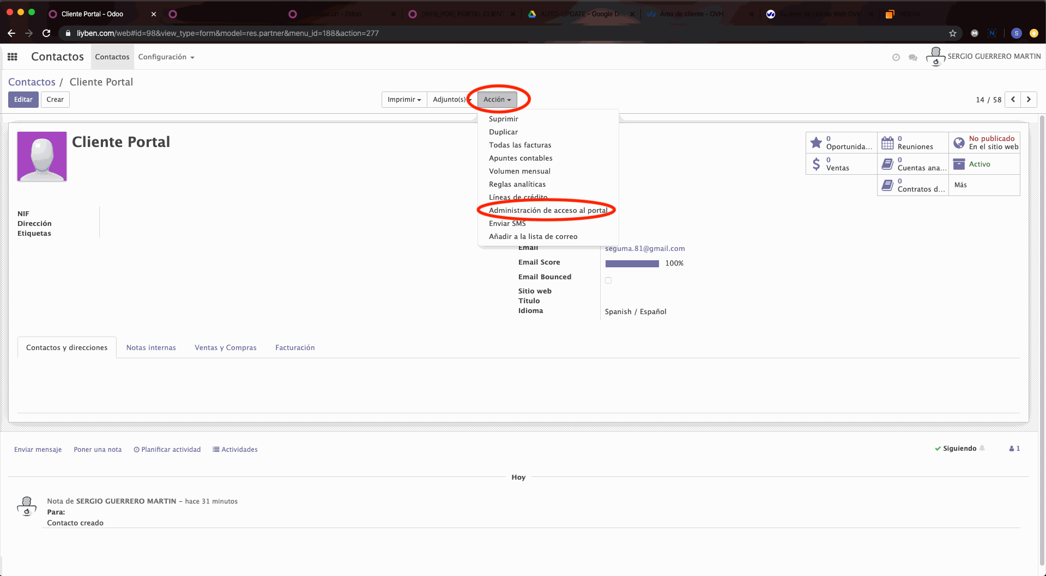Click the Oportunidades star stat button
The image size is (1046, 576).
(841, 143)
